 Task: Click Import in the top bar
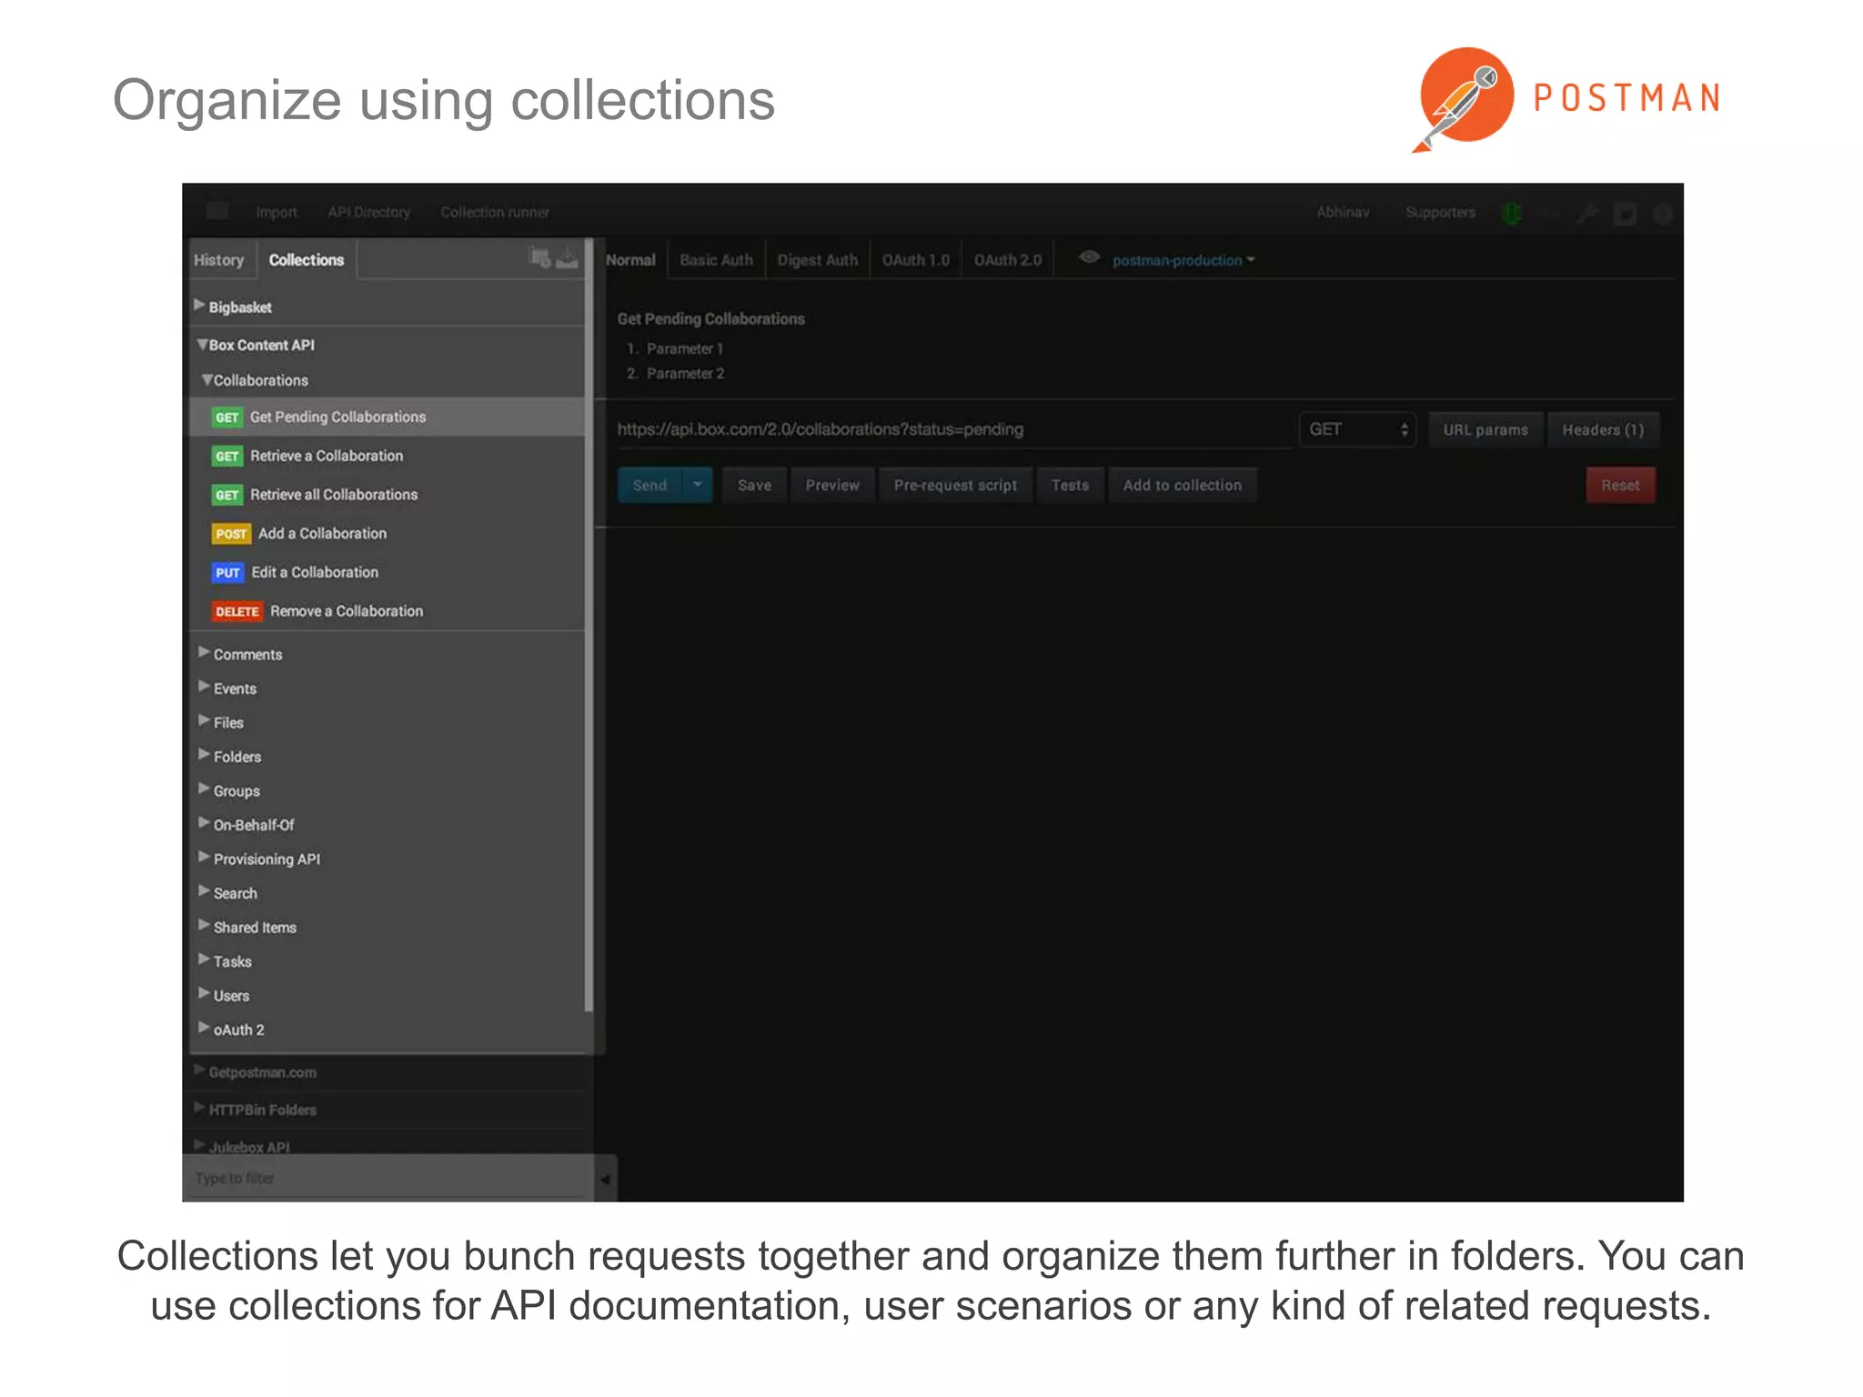coord(277,212)
